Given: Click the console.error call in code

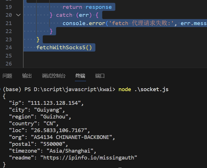Looking at the screenshot, I should coord(84,23).
